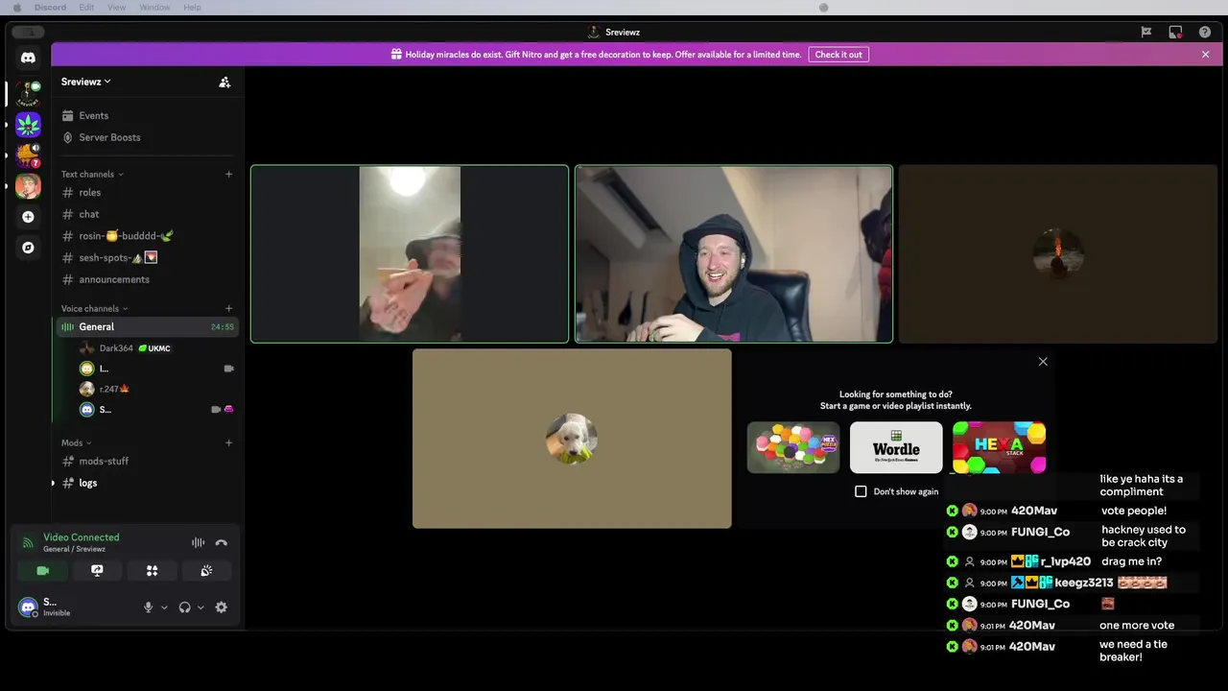Open Discover servers compass icon
Screen dimensions: 1228x691
[x=28, y=248]
